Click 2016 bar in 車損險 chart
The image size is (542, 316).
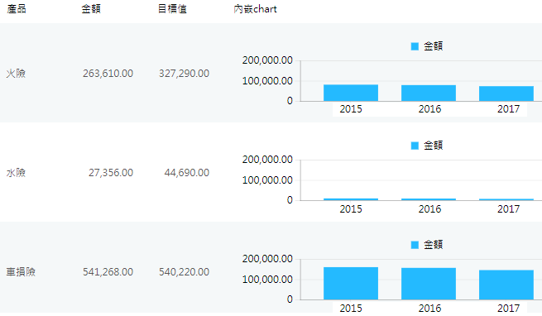(x=429, y=284)
